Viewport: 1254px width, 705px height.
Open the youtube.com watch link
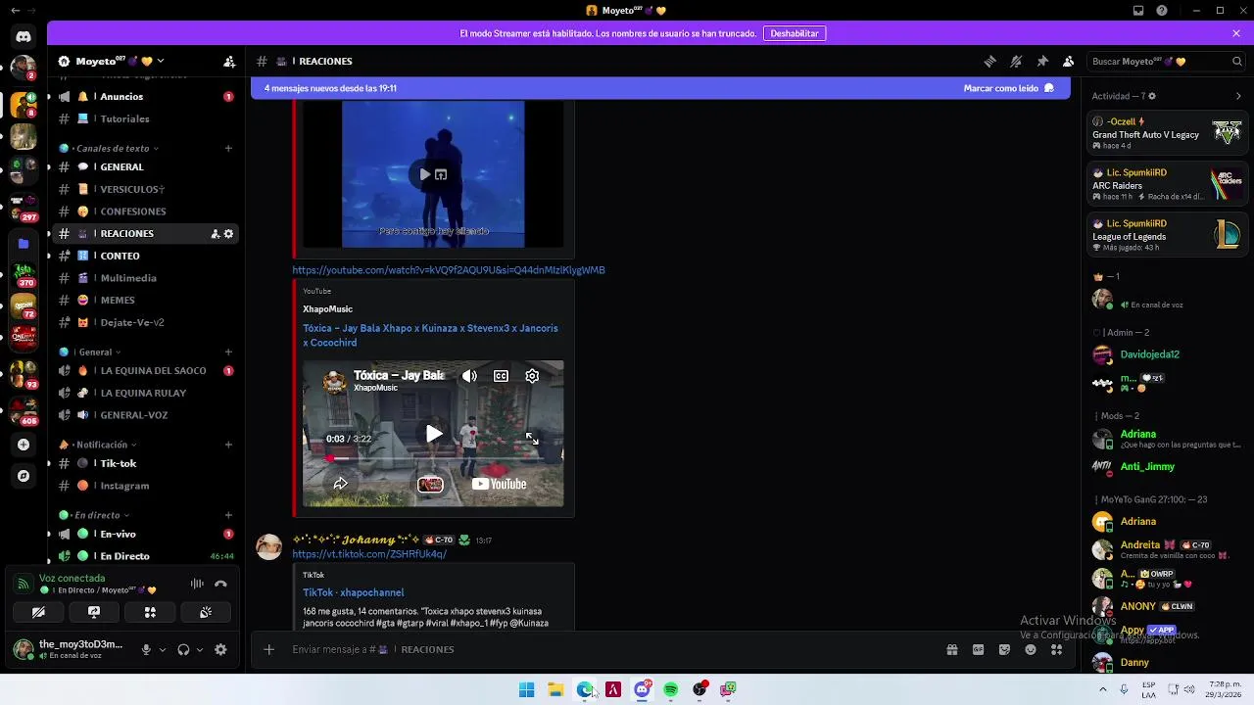(449, 270)
